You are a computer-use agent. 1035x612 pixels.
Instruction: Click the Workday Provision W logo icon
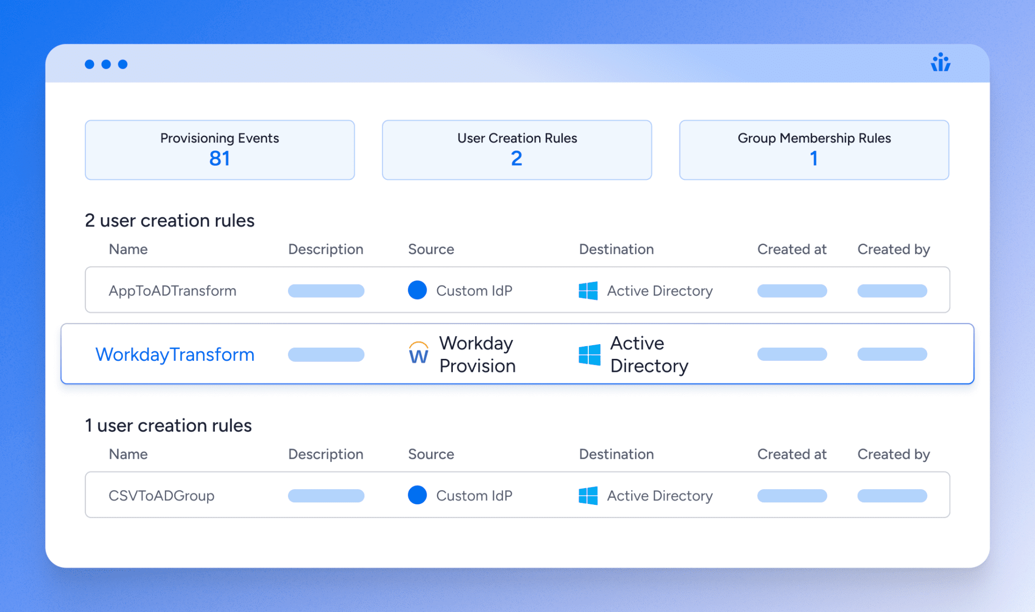point(418,353)
